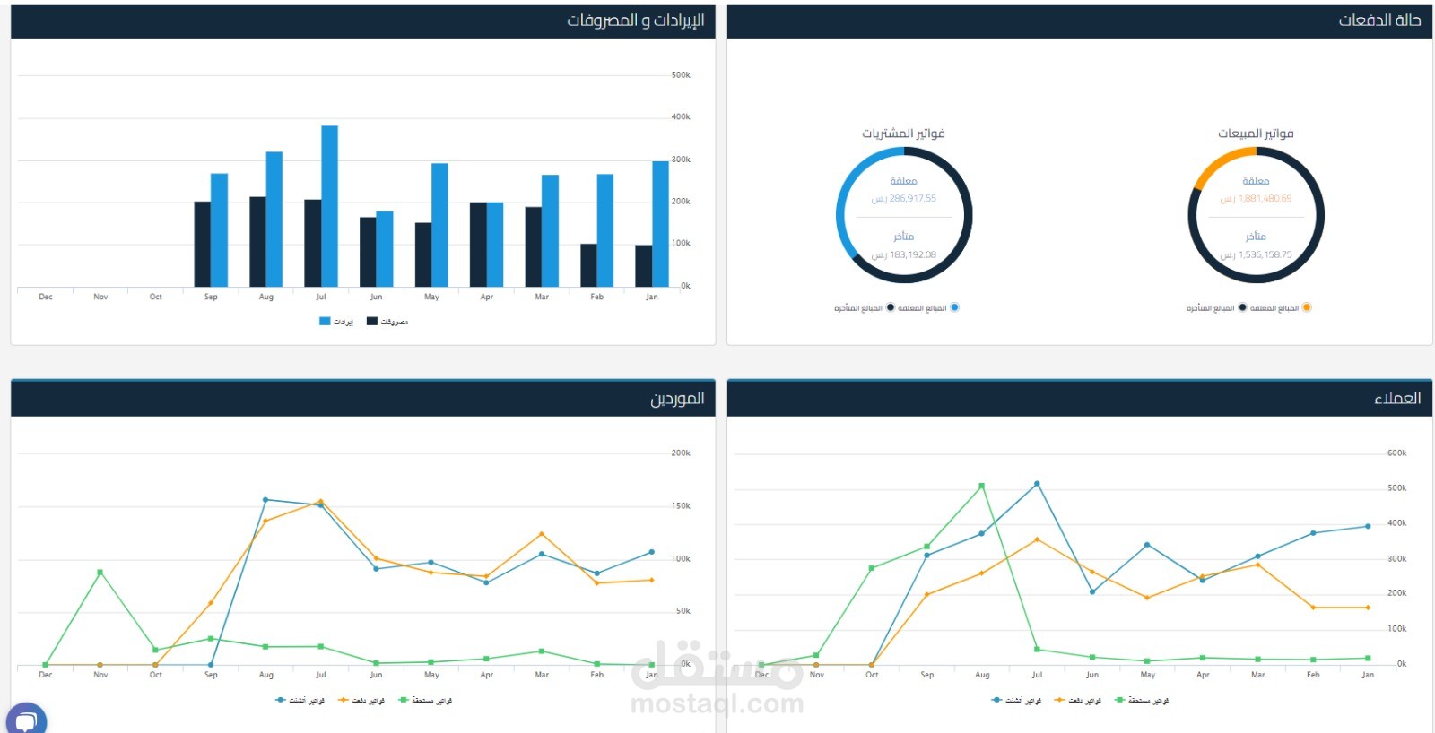Toggle فواتير دفعت legend in العملاء chart
This screenshot has height=733, width=1435.
1078,701
